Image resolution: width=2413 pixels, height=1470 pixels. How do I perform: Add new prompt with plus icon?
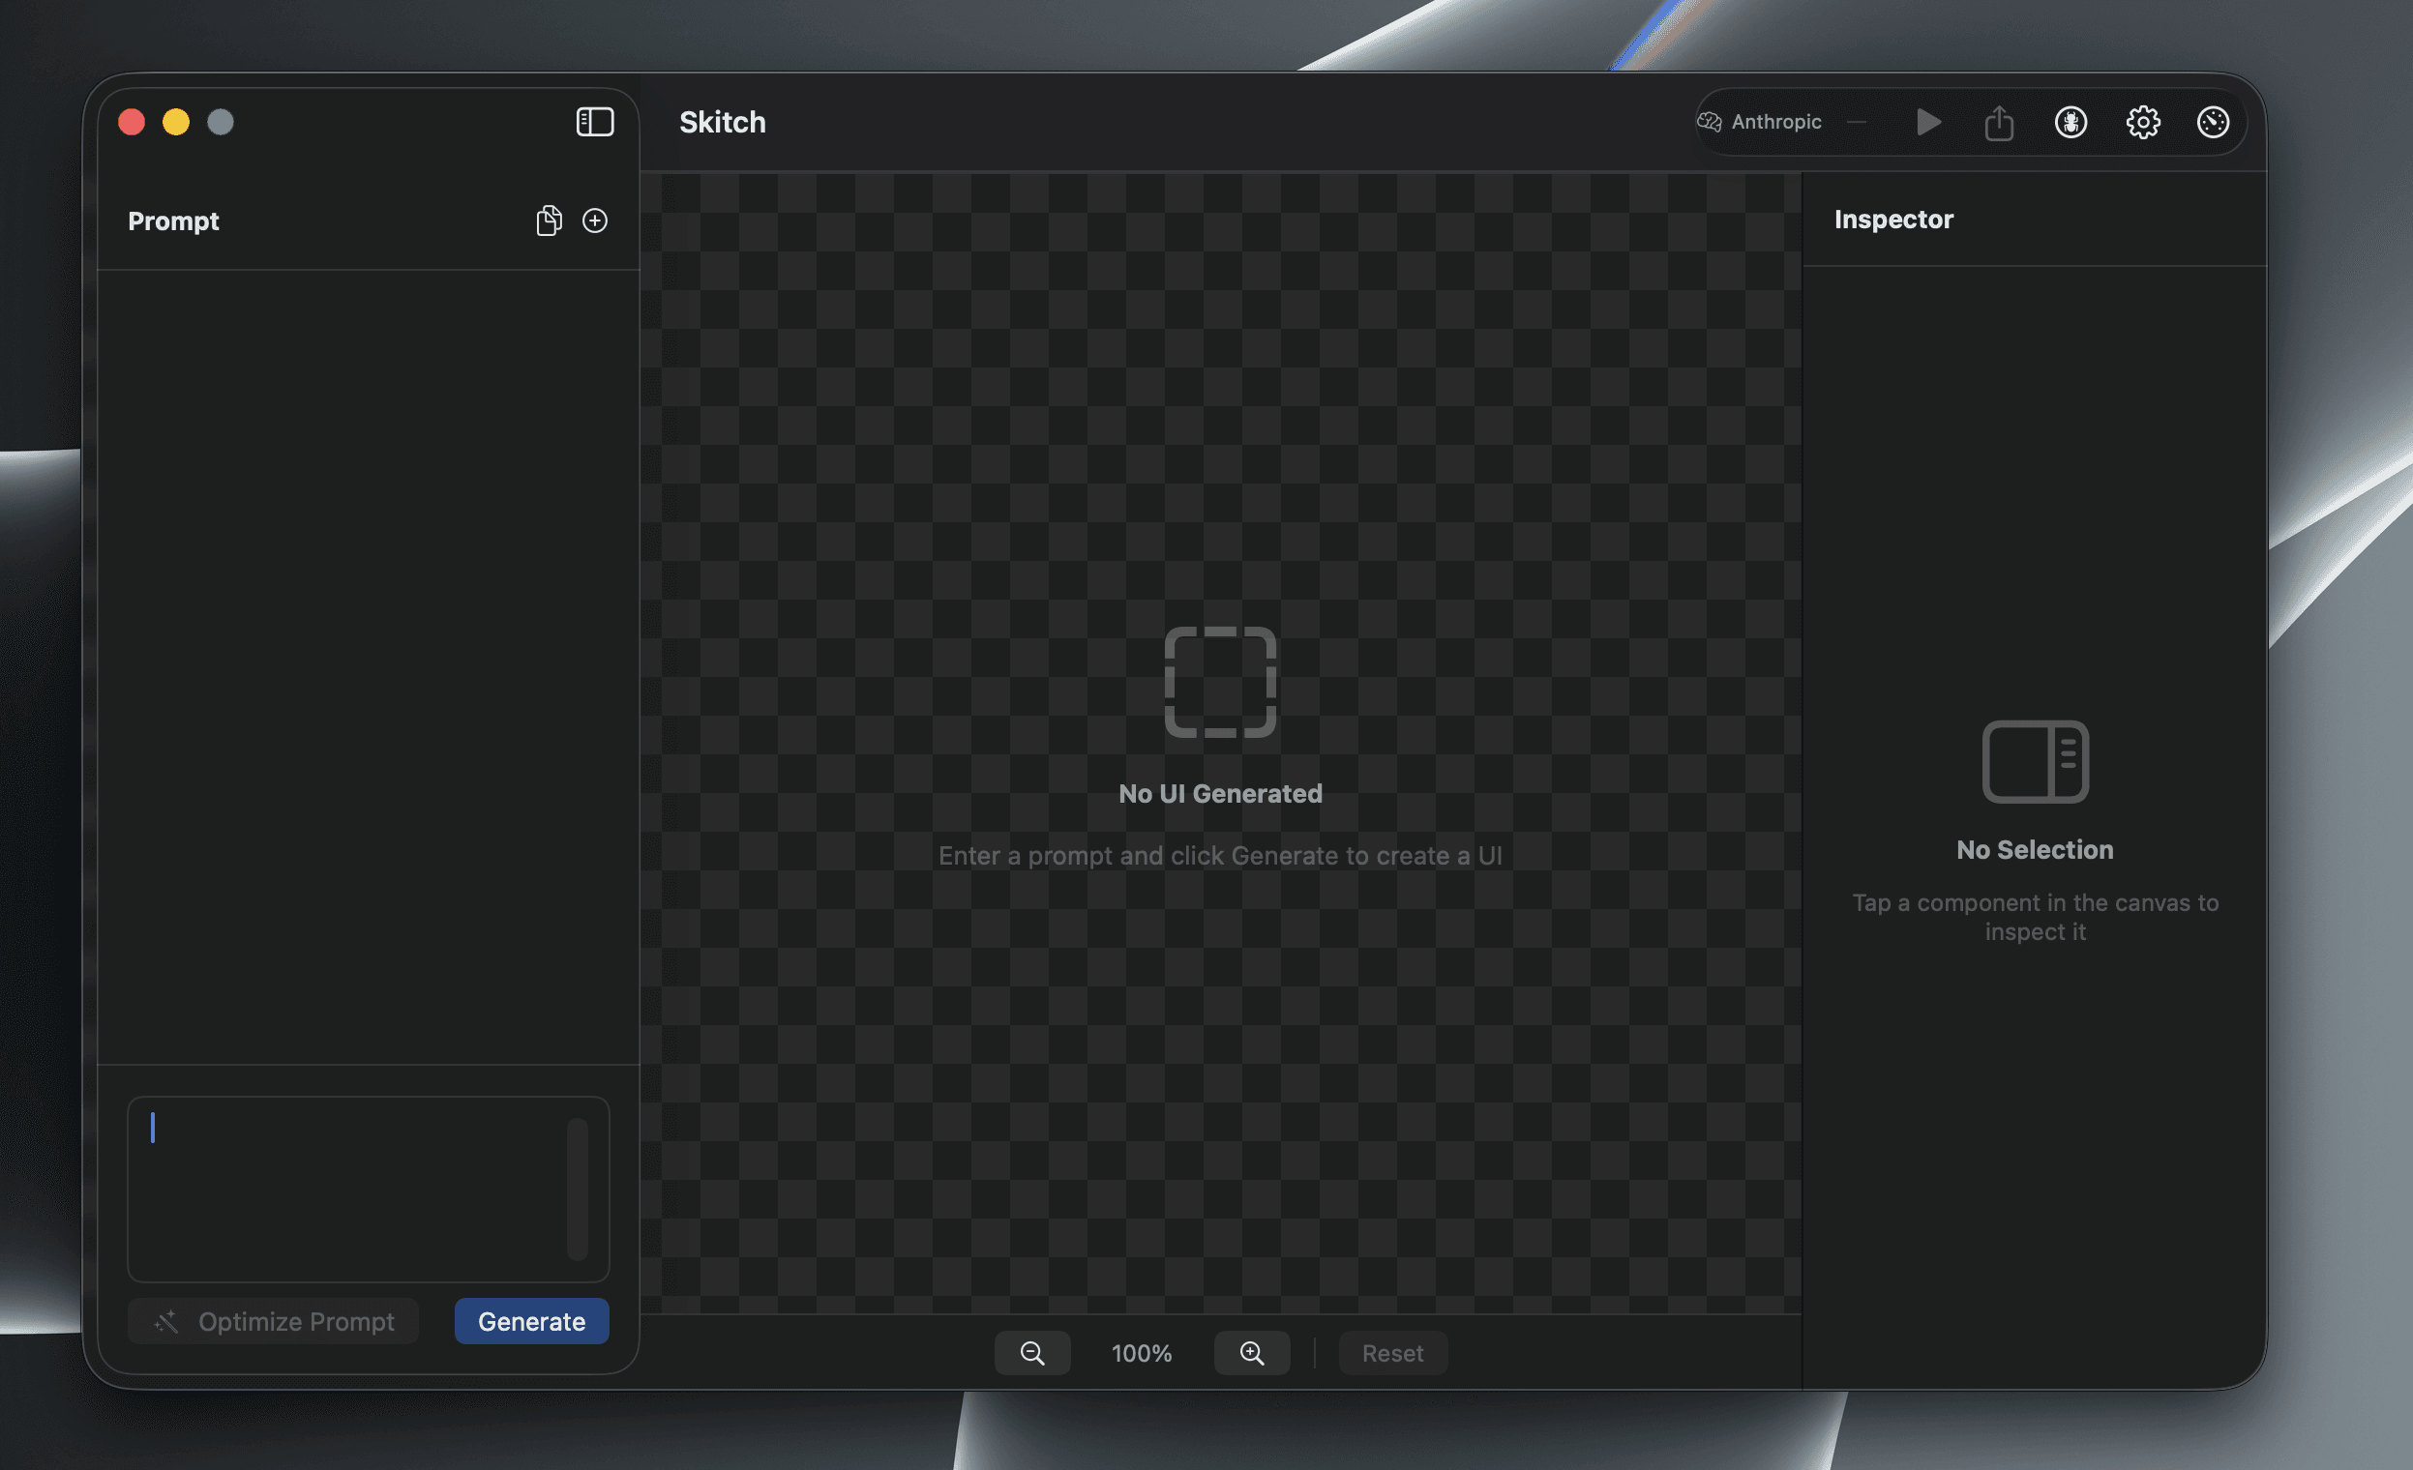tap(594, 221)
